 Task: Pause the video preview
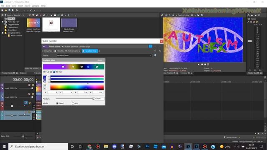tap(202, 65)
